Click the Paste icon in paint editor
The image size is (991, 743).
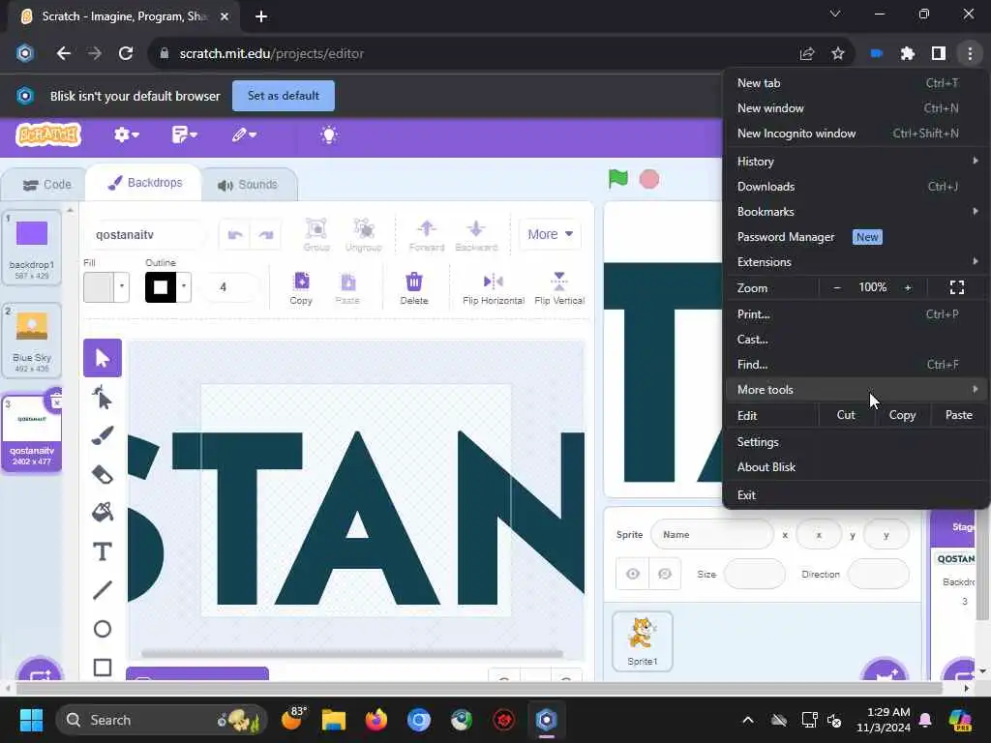tap(347, 288)
